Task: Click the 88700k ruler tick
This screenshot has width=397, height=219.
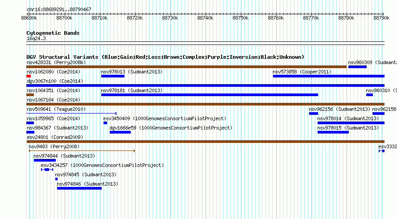Action: 64,18
